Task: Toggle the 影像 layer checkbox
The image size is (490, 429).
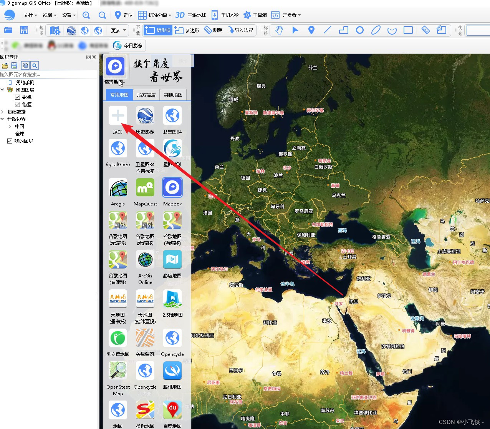Action: [17, 97]
